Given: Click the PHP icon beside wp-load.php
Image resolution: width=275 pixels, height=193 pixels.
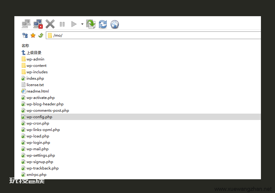Looking at the screenshot, I should click(23, 136).
